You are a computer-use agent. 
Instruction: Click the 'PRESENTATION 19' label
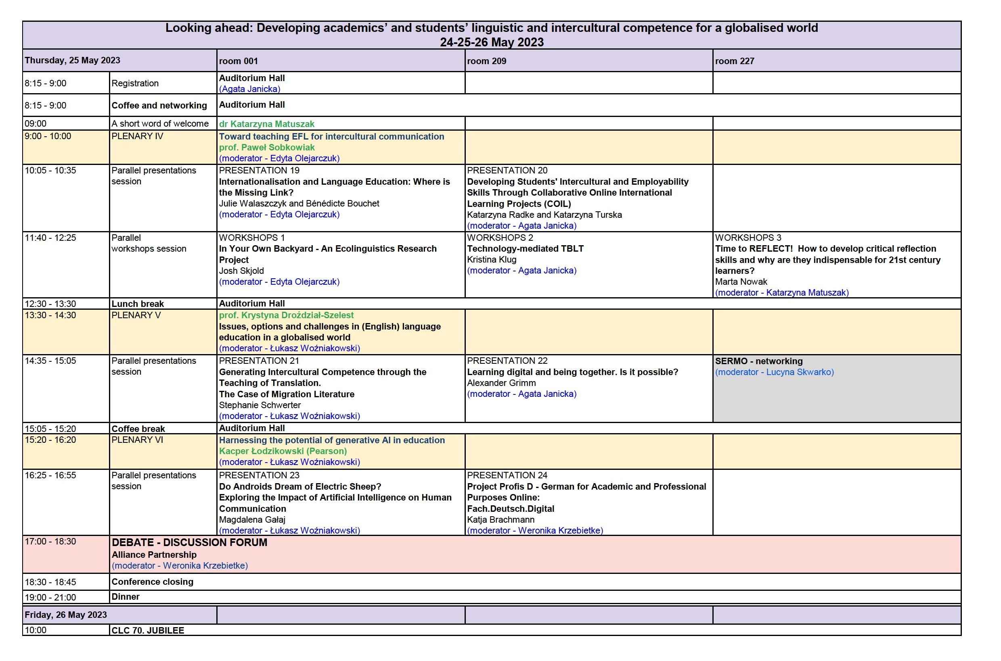[259, 170]
